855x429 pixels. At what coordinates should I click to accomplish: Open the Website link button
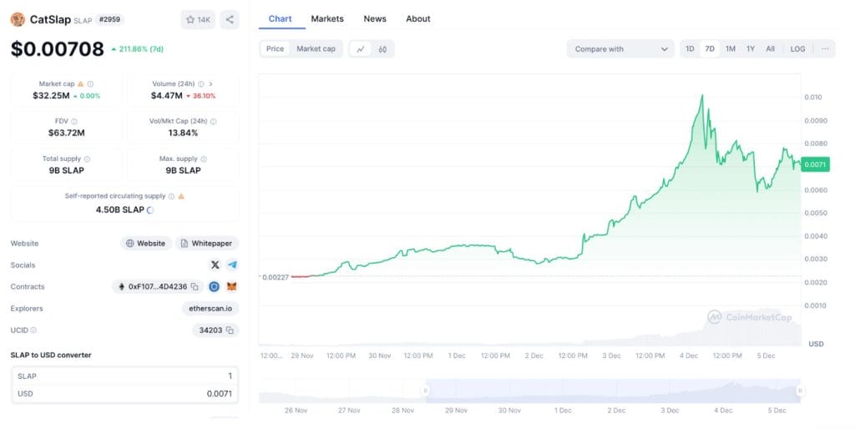tap(145, 243)
